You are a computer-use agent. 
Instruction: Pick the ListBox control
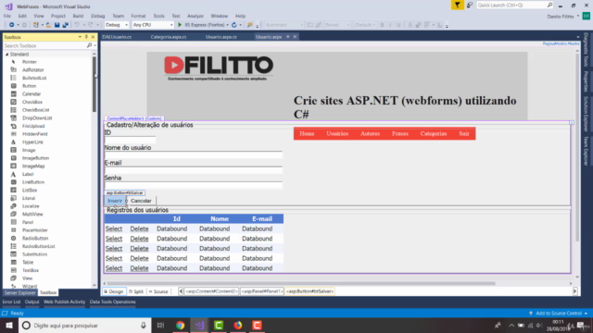pyautogui.click(x=30, y=191)
